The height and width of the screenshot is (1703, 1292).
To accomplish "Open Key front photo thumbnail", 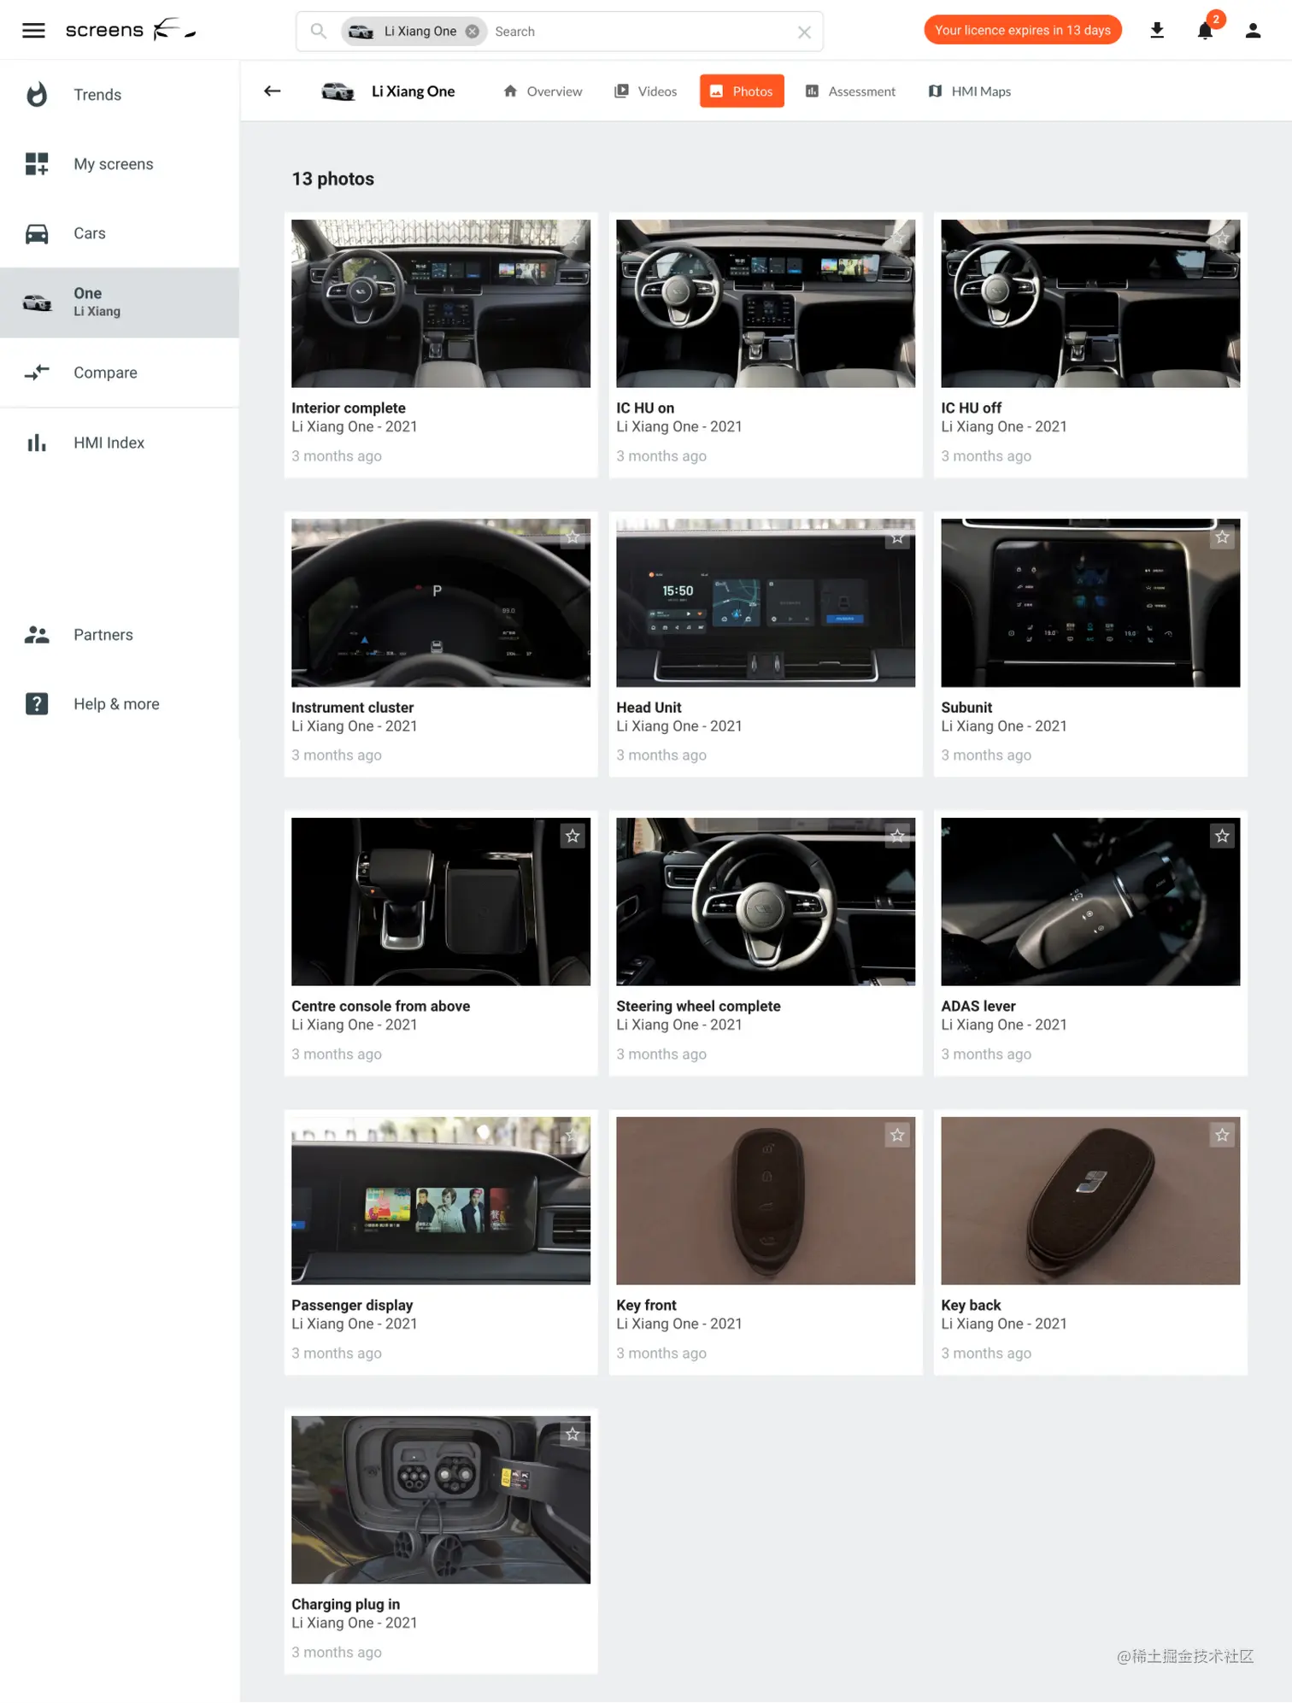I will coord(766,1201).
